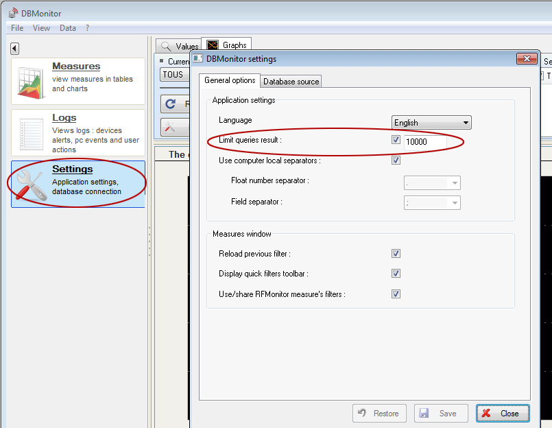Image resolution: width=552 pixels, height=428 pixels.
Task: Open the File menu
Action: click(17, 28)
